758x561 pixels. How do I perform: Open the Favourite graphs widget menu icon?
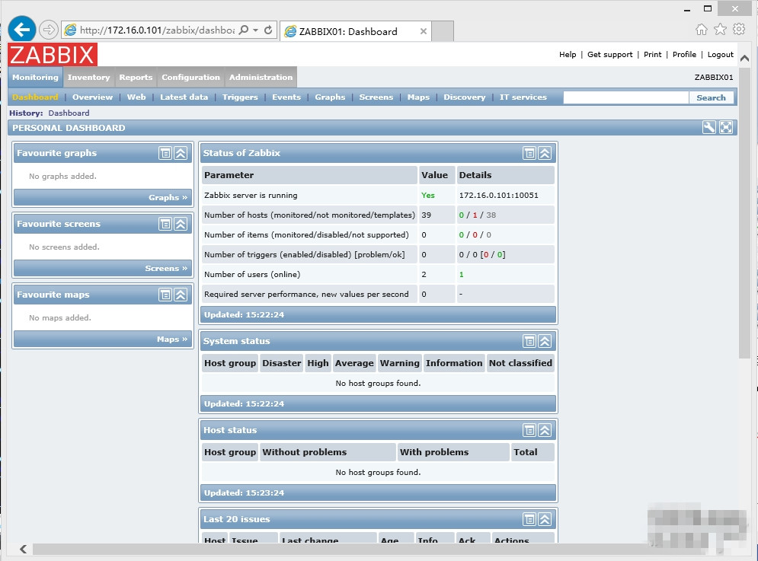point(165,153)
